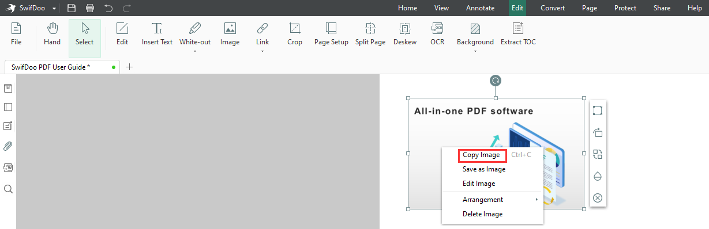Expand the Background dropdown arrow
Viewport: 709px width, 229px height.
[x=475, y=51]
